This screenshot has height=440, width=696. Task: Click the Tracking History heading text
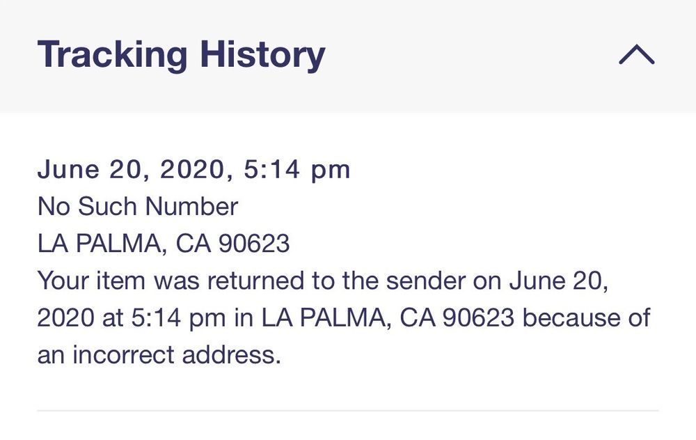181,55
